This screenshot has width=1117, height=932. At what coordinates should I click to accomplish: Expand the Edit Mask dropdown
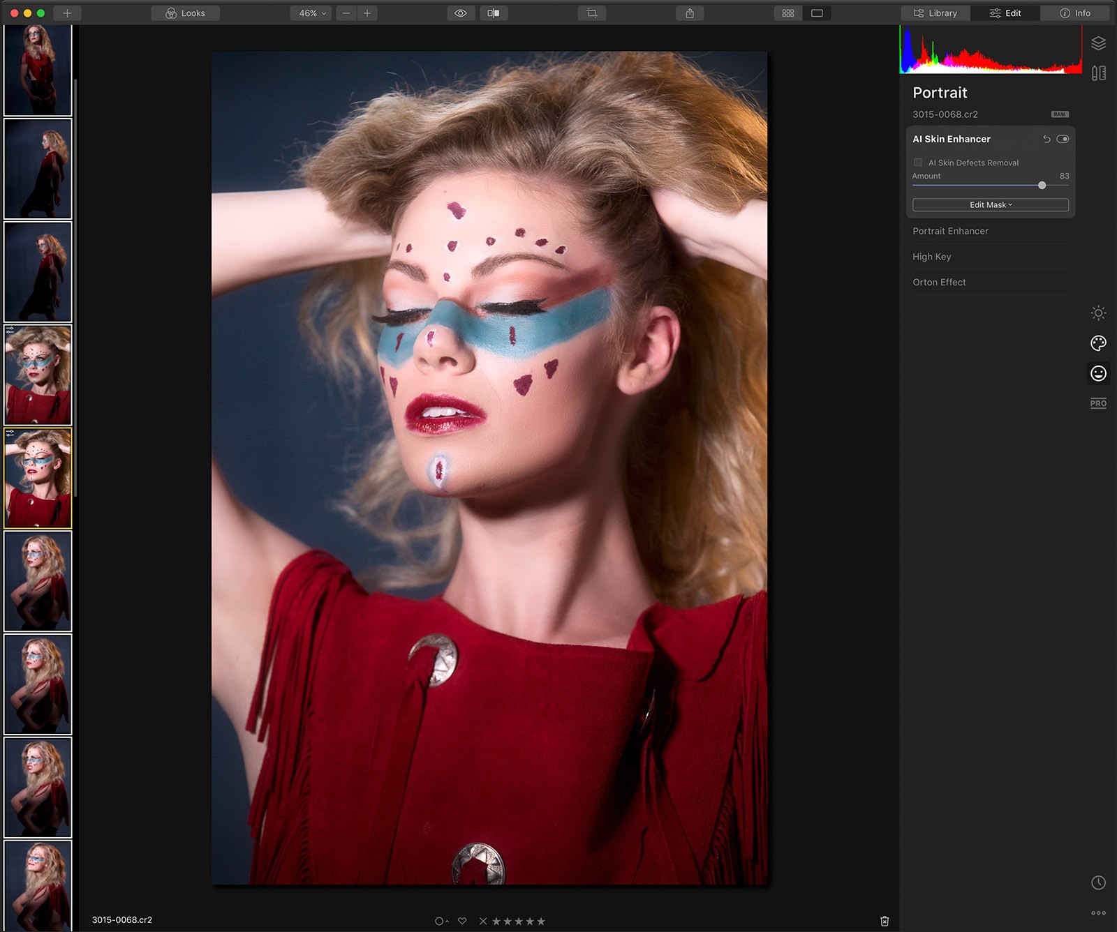[x=990, y=205]
